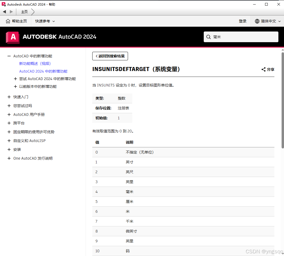This screenshot has width=284, height=256.
Task: Click the globe language icon
Action: (x=257, y=21)
